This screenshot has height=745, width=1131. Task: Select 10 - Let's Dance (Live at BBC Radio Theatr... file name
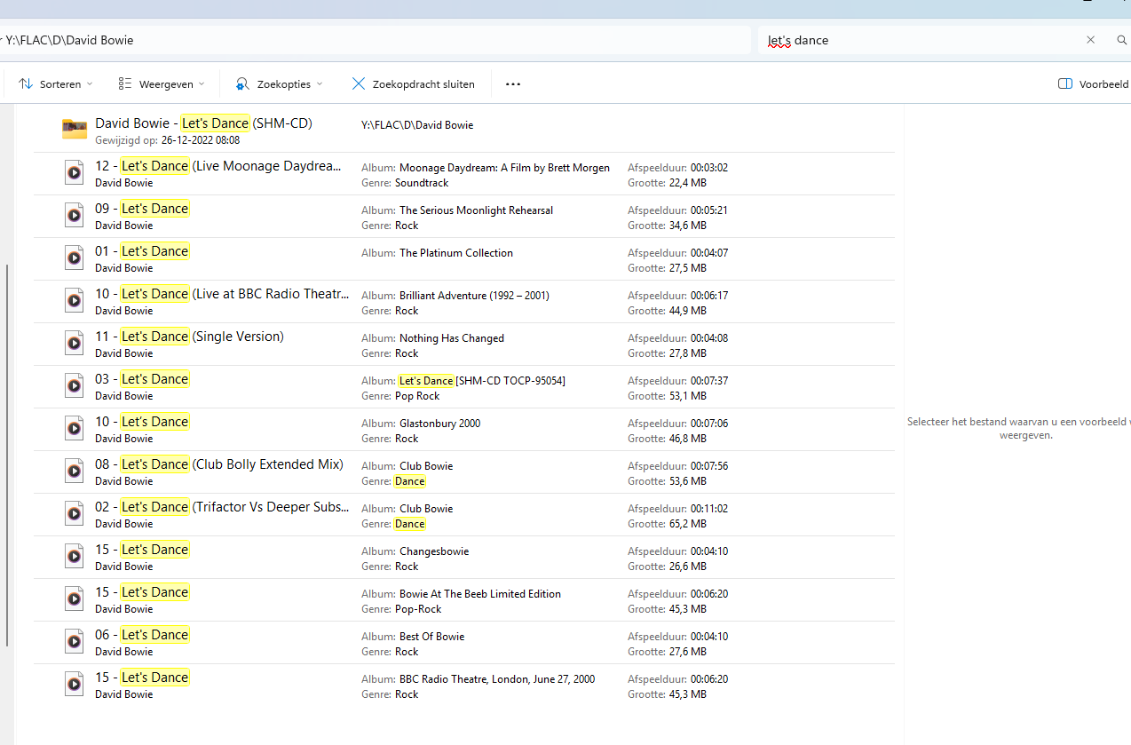point(222,294)
